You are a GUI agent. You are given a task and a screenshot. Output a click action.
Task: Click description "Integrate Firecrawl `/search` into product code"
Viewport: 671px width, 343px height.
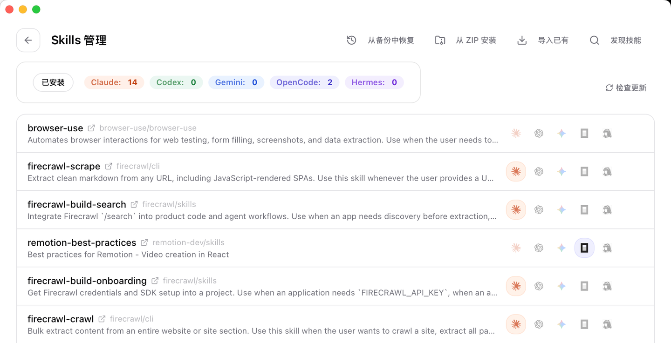(262, 216)
